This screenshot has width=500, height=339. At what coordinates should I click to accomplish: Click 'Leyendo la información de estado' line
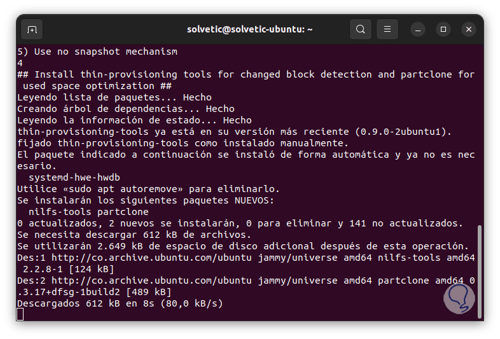pos(134,120)
